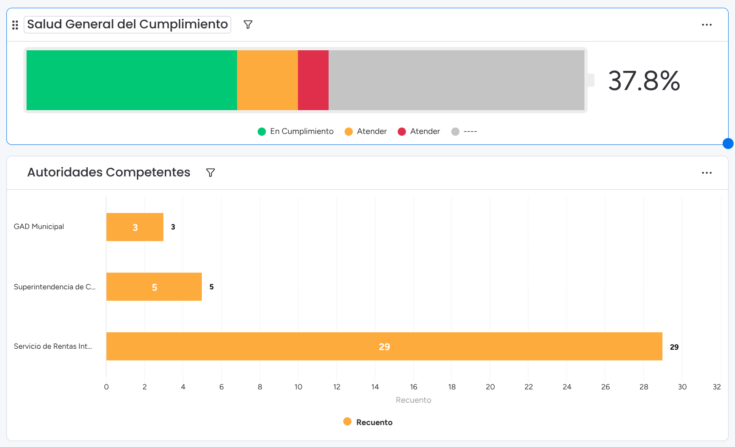Select the GAD Municipal bar showing 3
The height and width of the screenshot is (447, 735).
tap(135, 227)
